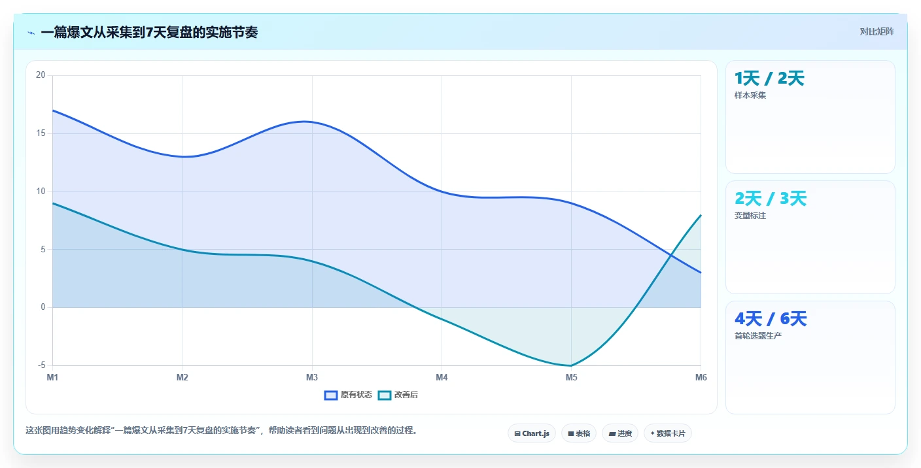This screenshot has width=921, height=468.
Task: Click the M1 x-axis label
Action: tap(52, 377)
